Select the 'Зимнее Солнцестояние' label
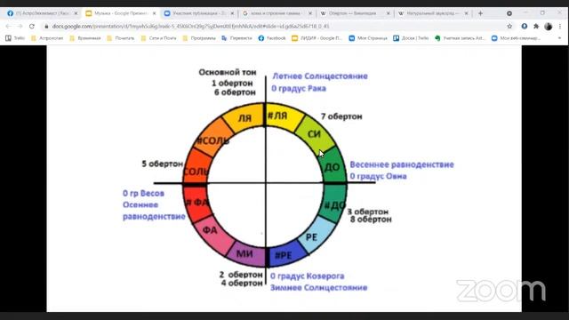This screenshot has width=569, height=320. pyautogui.click(x=318, y=287)
